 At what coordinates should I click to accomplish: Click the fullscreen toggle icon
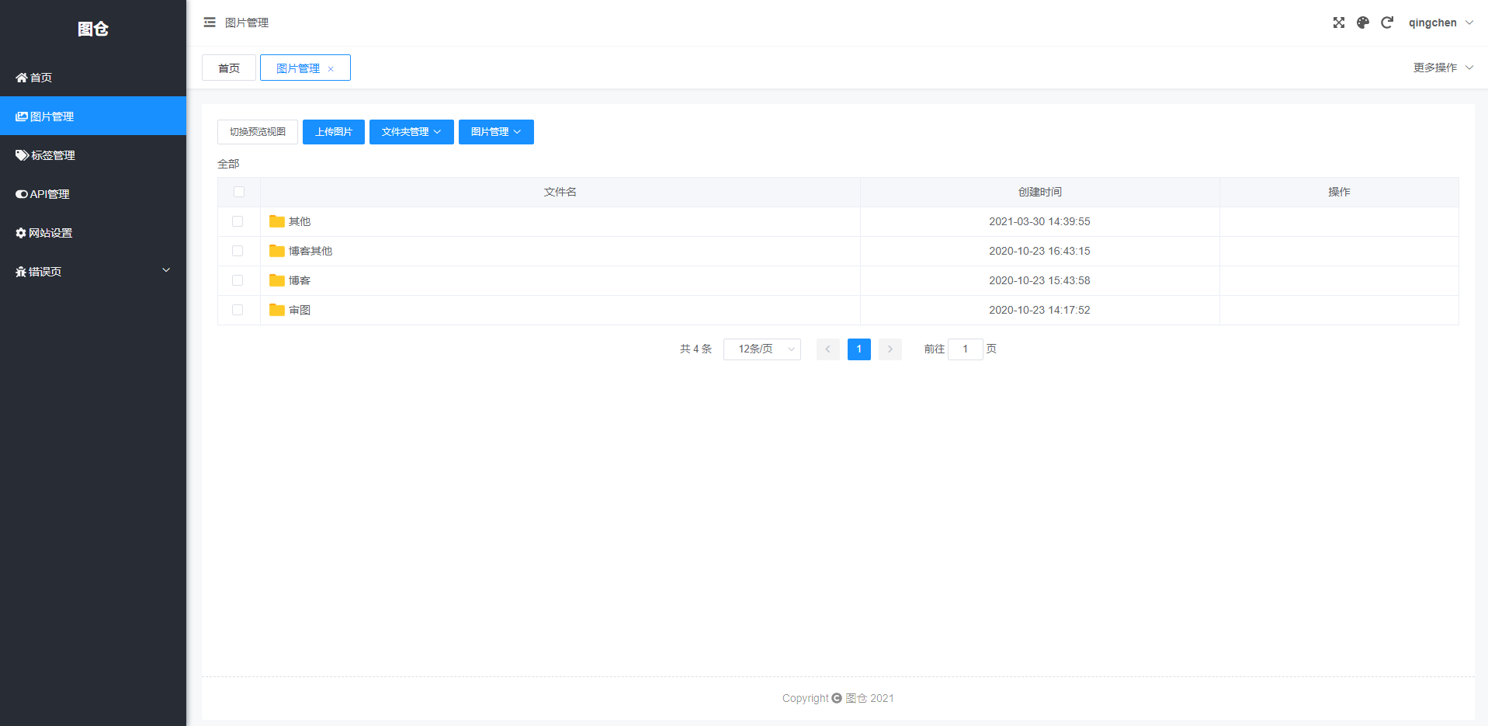[x=1339, y=23]
